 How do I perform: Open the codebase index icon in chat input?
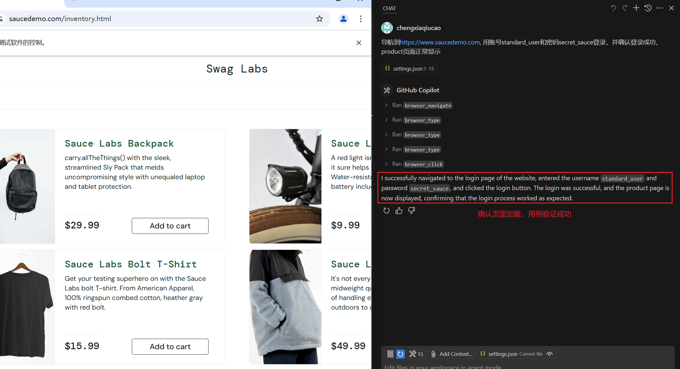[390, 354]
